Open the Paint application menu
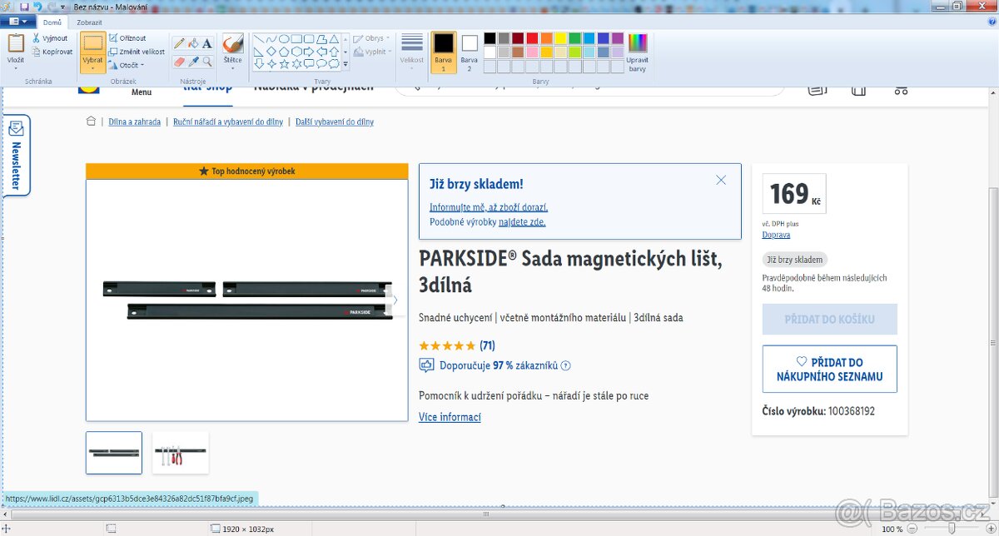Viewport: 999px width, 536px height. click(x=15, y=21)
